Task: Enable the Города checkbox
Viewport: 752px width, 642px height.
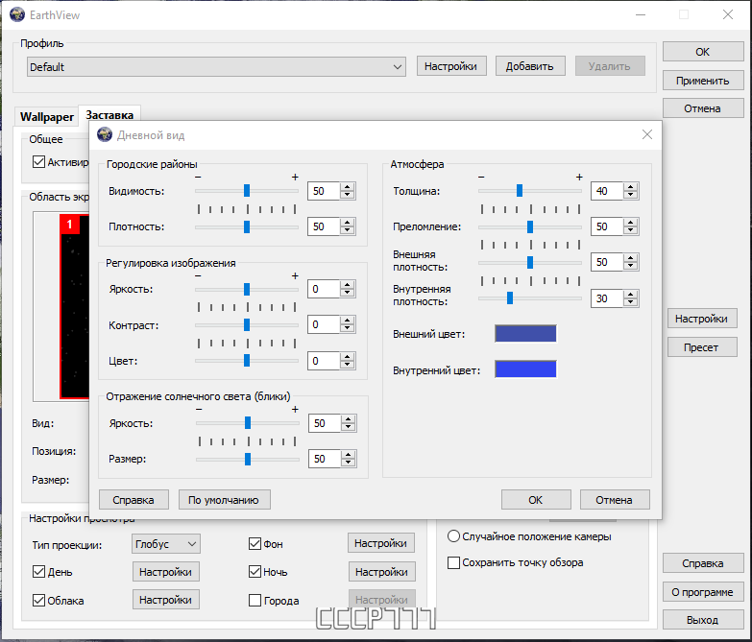Action: 255,601
